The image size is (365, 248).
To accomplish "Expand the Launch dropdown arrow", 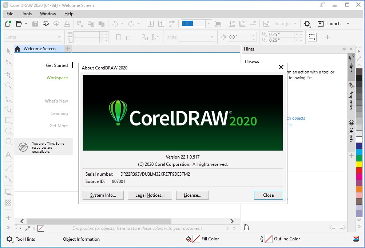I will (x=348, y=24).
